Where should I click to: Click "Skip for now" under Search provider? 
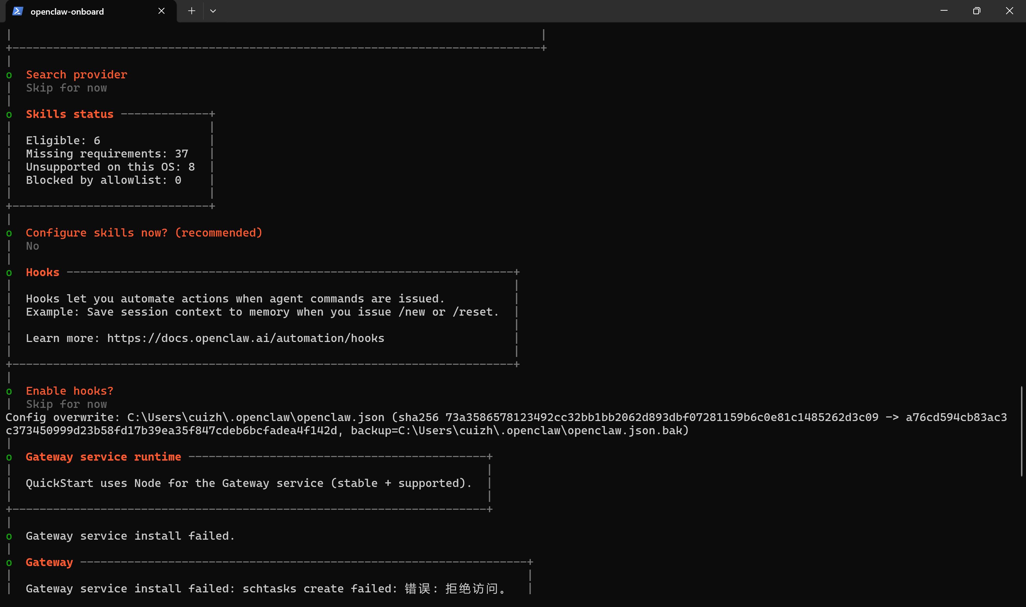pos(66,88)
